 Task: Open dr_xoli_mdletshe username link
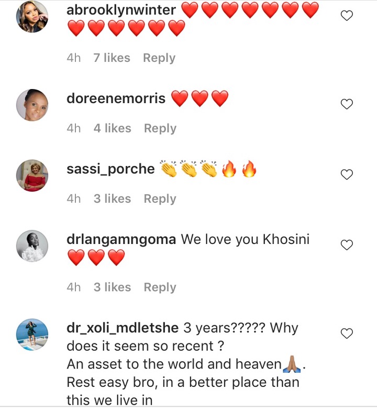tap(123, 328)
